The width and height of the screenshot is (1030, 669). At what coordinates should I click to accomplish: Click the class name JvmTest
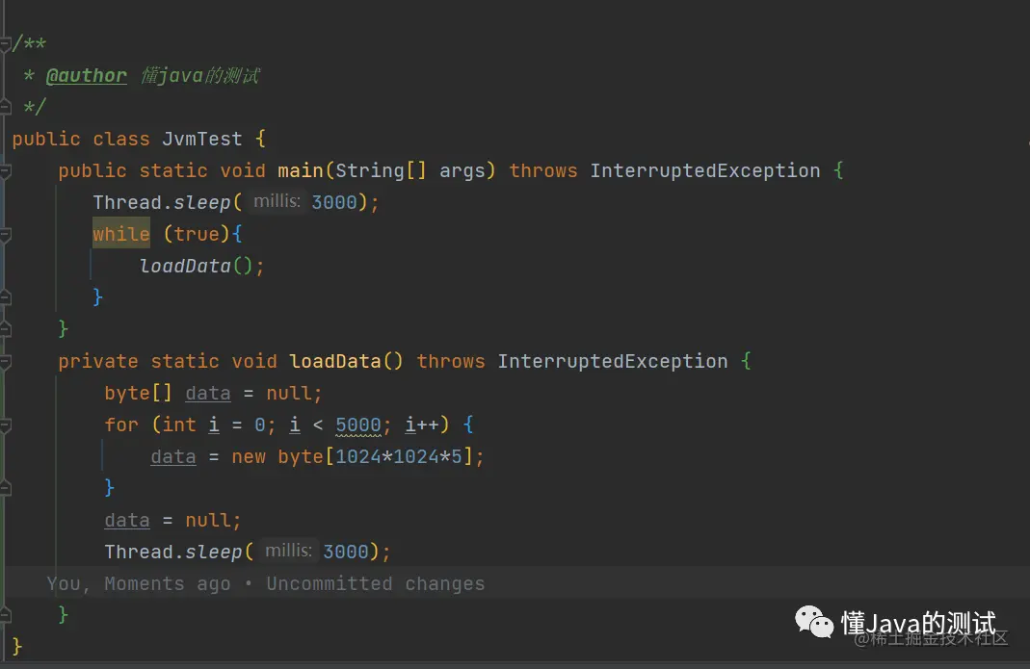tap(201, 139)
